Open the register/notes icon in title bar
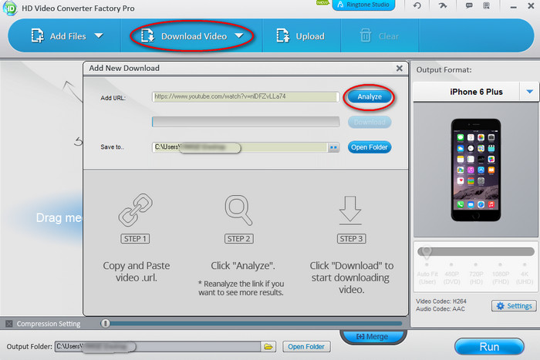This screenshot has height=360, width=540. coord(486,5)
